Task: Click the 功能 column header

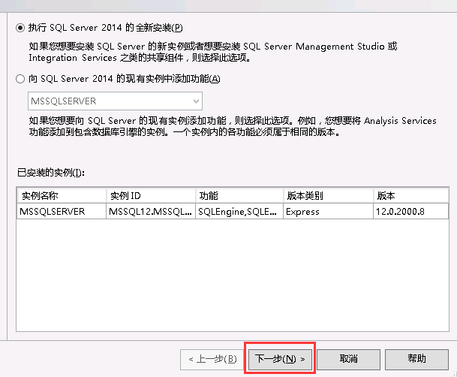Action: click(x=239, y=196)
